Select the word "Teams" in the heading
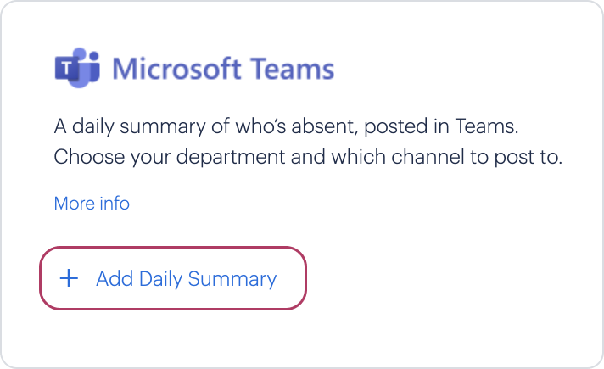This screenshot has height=369, width=604. [x=293, y=69]
